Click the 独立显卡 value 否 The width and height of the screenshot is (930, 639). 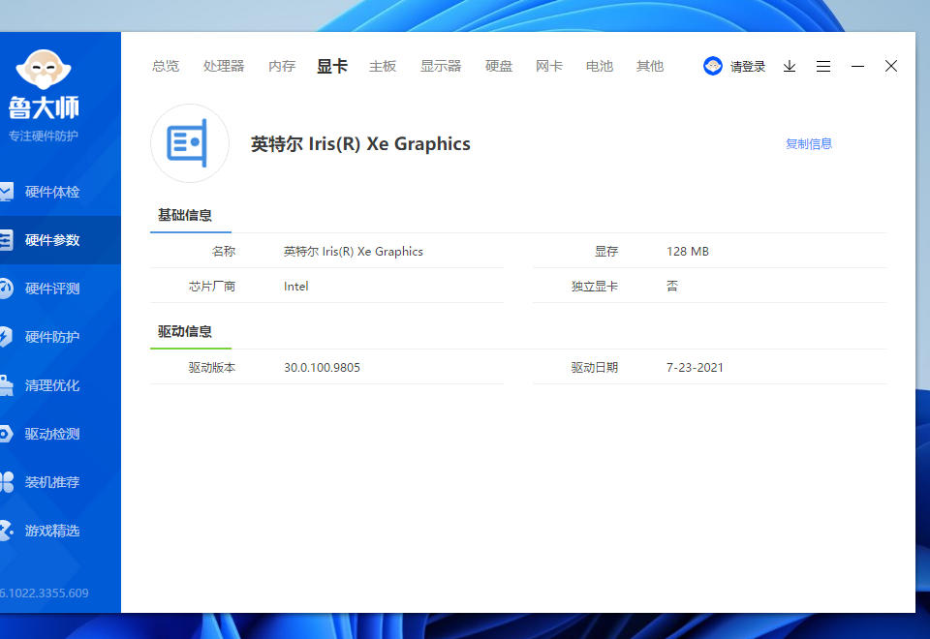click(672, 287)
